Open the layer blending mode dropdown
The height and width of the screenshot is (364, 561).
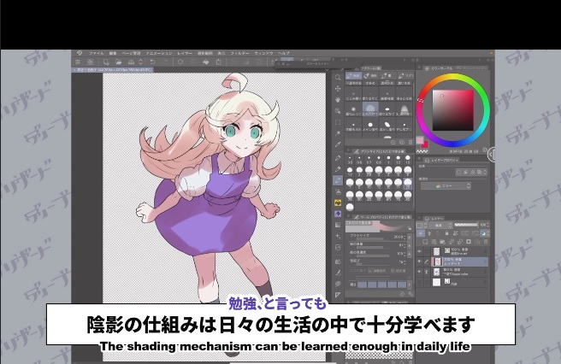pos(439,226)
